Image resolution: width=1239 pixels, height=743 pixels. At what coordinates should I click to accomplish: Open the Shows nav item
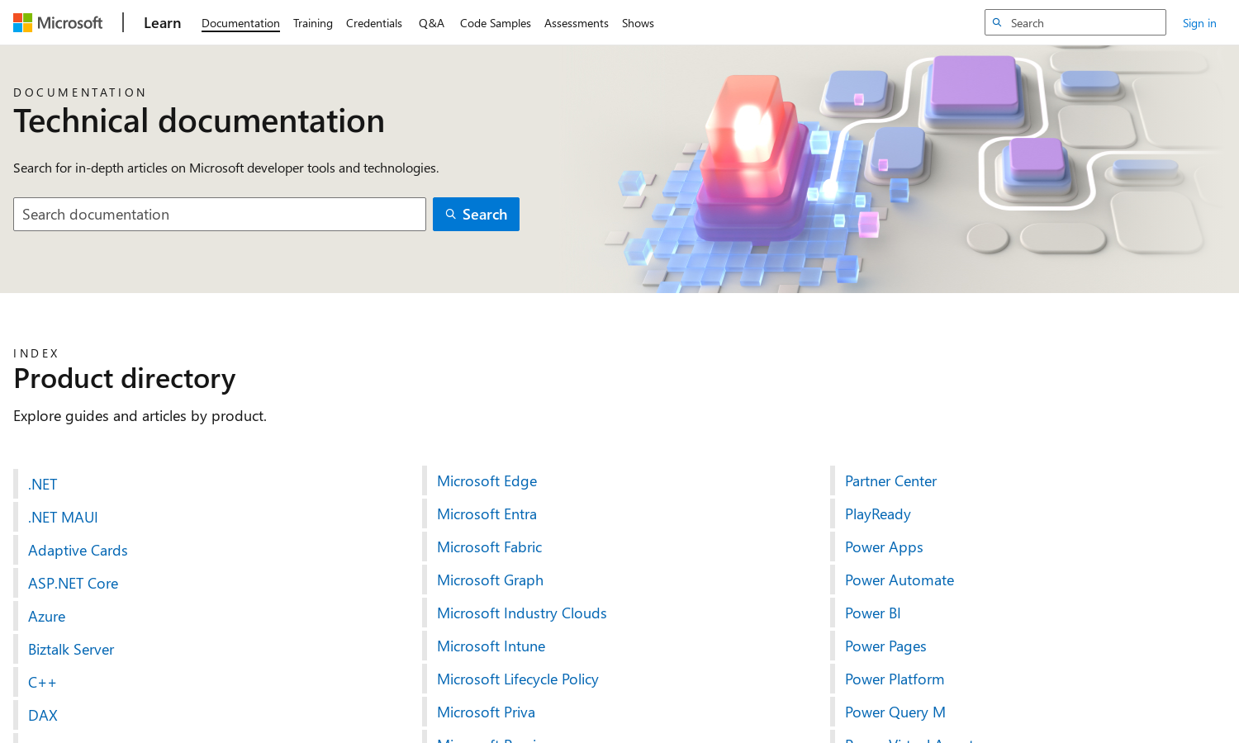(638, 23)
